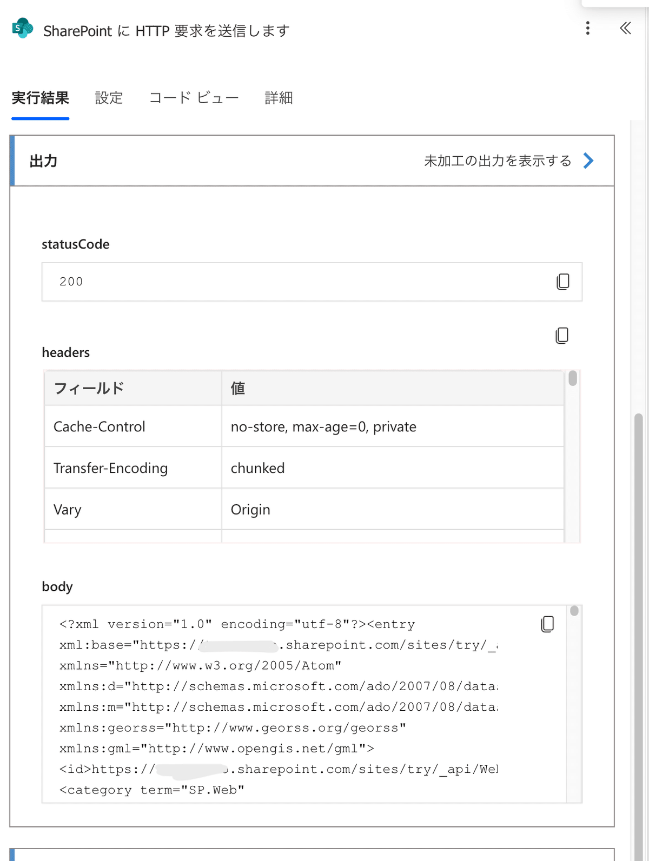Click the xml version declaration line

click(237, 624)
